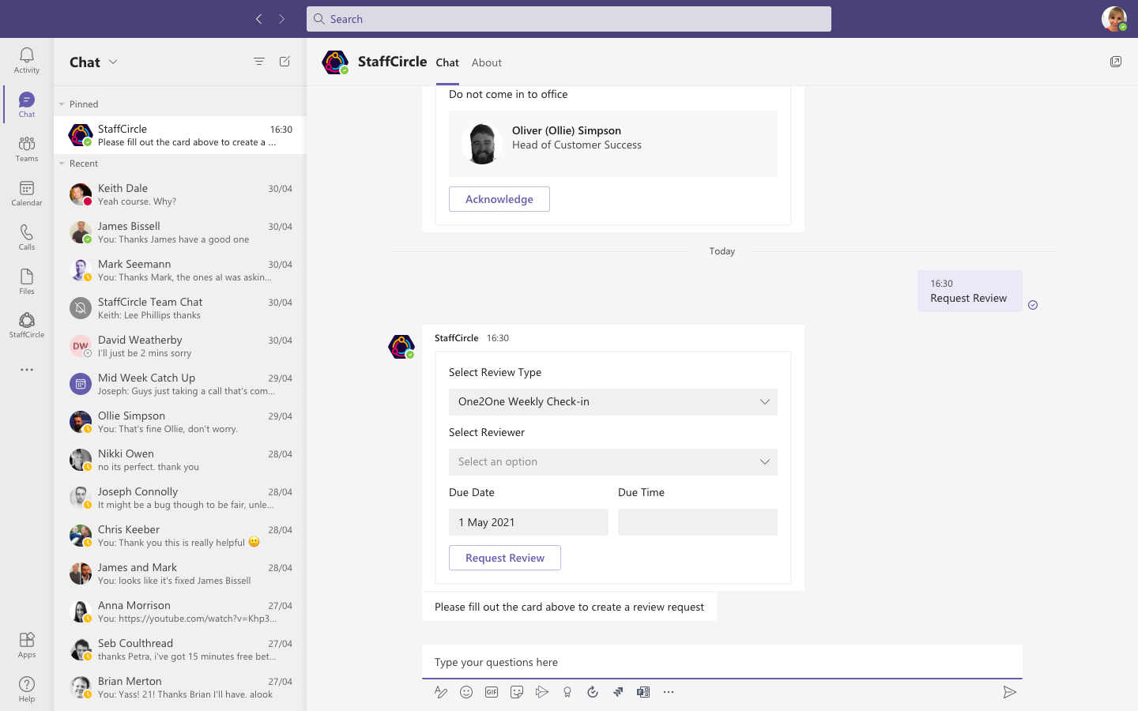Start a new chat
This screenshot has width=1138, height=711.
(284, 62)
